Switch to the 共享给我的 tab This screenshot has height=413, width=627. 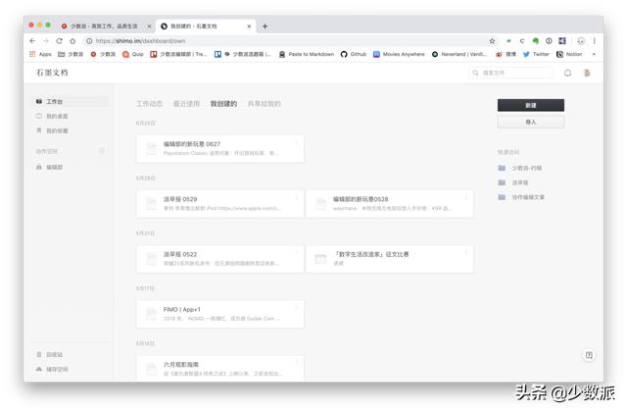click(264, 104)
